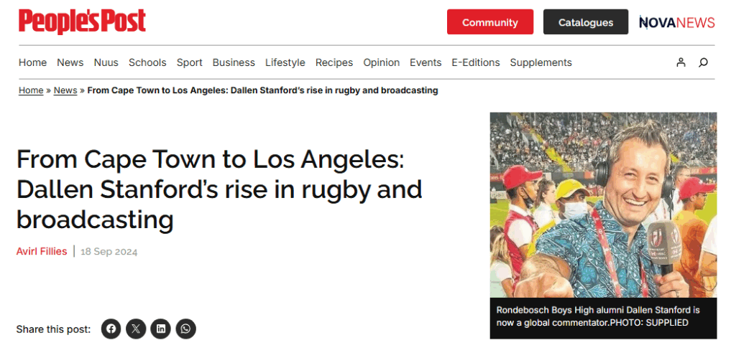Open the NovaNews logo link
736x358 pixels.
coord(676,22)
